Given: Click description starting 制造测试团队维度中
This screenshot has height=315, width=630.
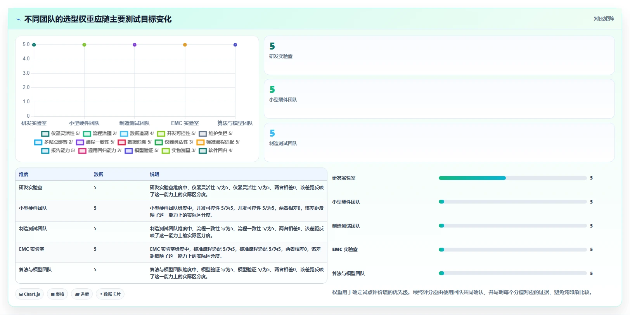Looking at the screenshot, I should coord(237,232).
